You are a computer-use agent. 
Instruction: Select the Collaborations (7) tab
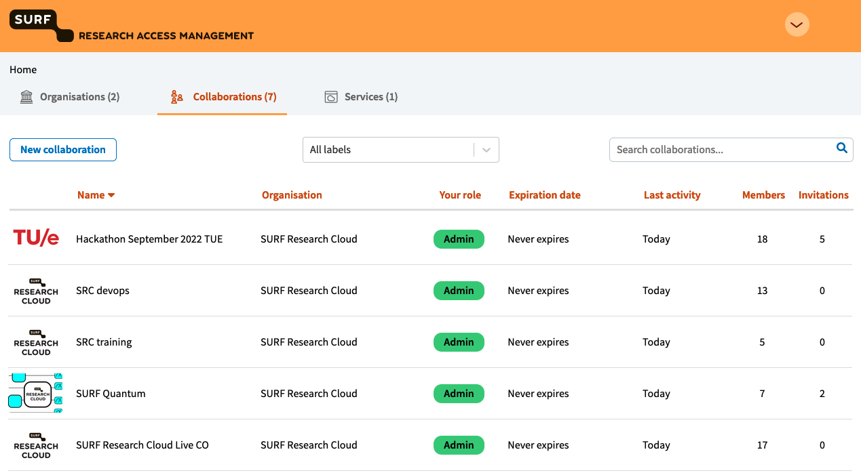pyautogui.click(x=223, y=97)
